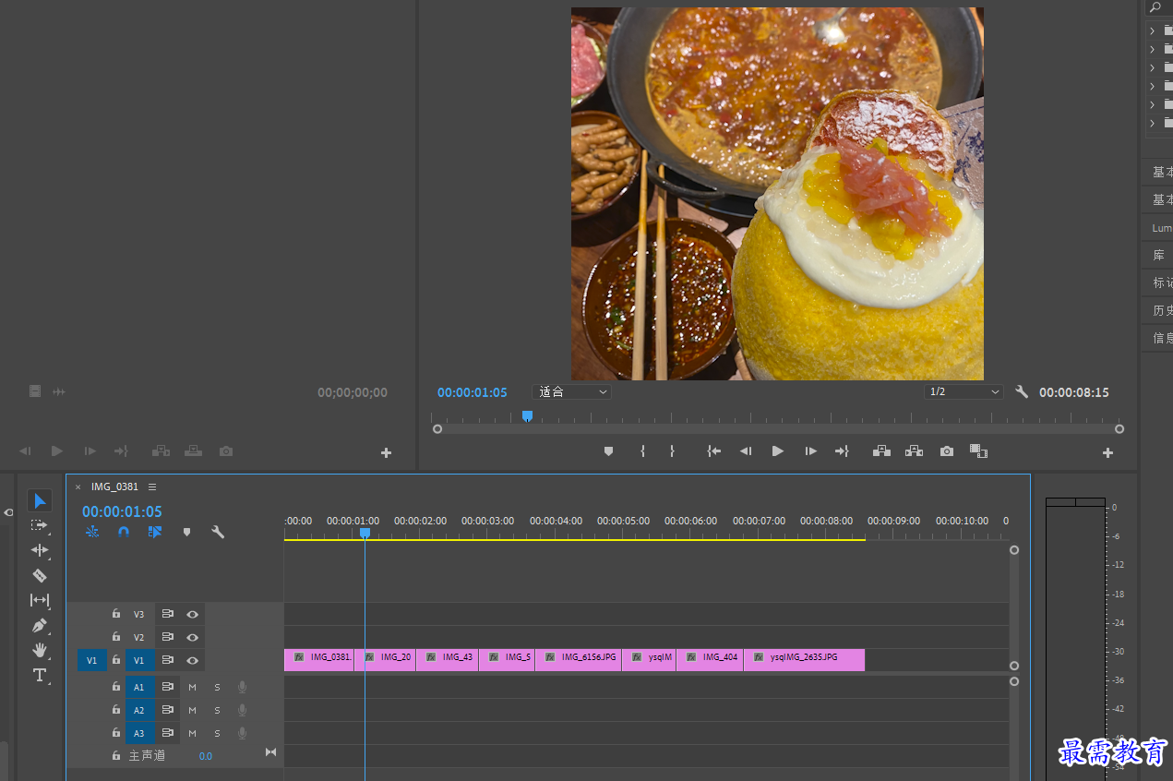Add marker in program monitor
This screenshot has width=1173, height=781.
point(608,451)
